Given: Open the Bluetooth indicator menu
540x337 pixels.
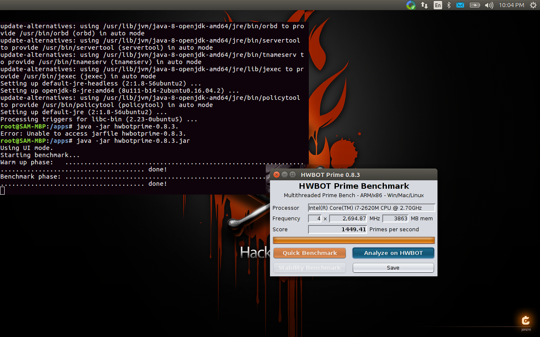Looking at the screenshot, I should click(x=449, y=5).
